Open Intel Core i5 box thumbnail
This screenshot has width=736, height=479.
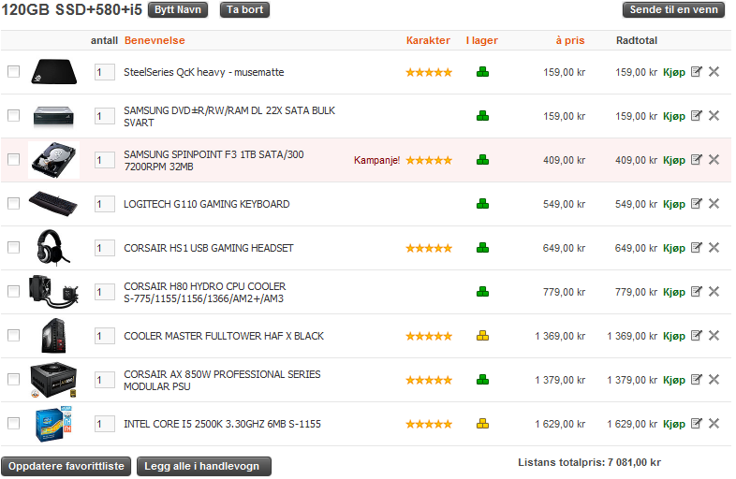click(x=53, y=424)
